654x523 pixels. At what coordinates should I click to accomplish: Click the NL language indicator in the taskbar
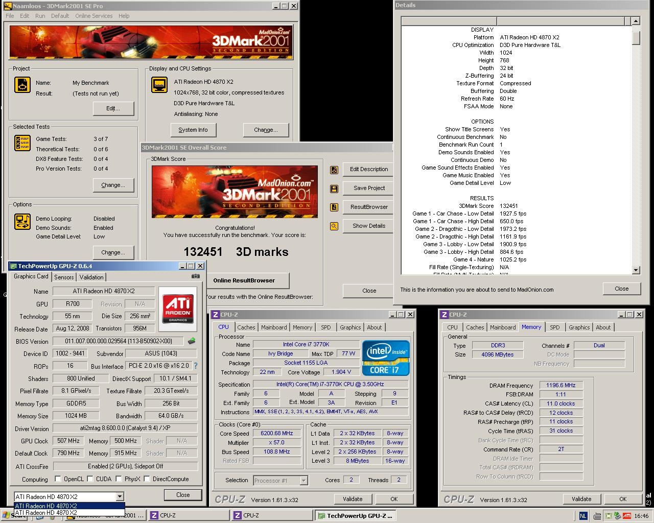pos(583,516)
